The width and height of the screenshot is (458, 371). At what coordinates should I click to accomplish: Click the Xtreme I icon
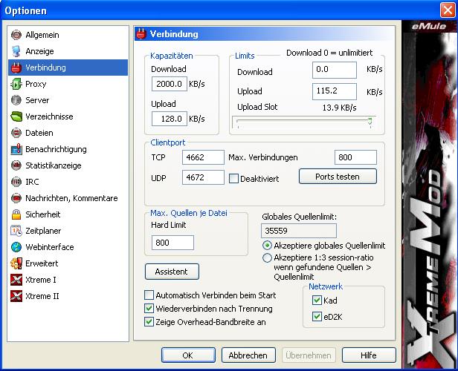pyautogui.click(x=16, y=280)
